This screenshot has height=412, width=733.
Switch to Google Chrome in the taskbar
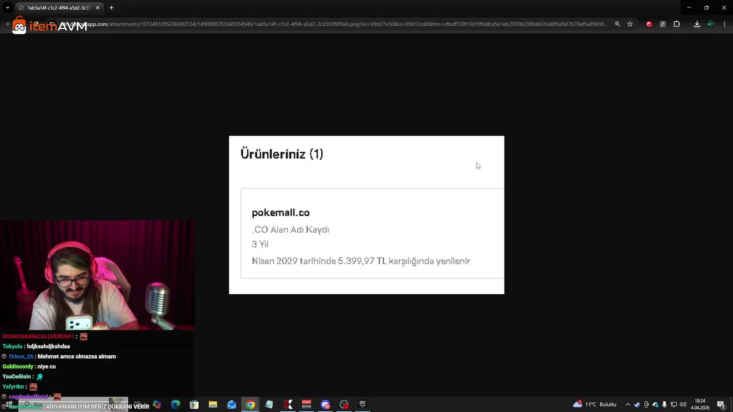[250, 405]
